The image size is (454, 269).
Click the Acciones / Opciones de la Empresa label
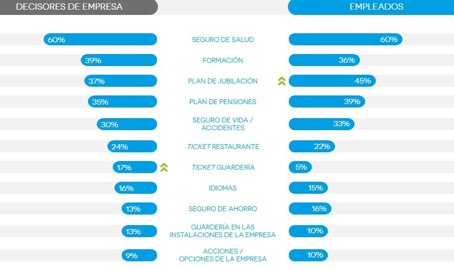pyautogui.click(x=223, y=255)
